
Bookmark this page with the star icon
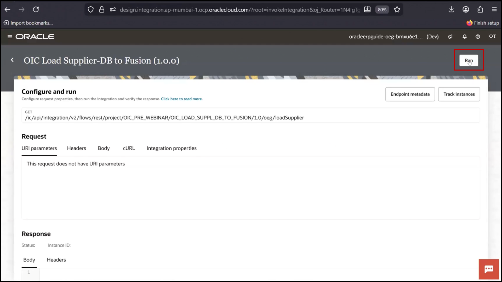[x=397, y=9]
